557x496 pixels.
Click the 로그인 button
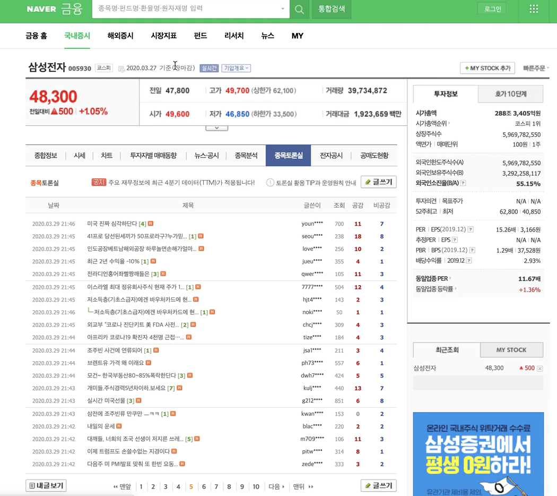(x=492, y=9)
